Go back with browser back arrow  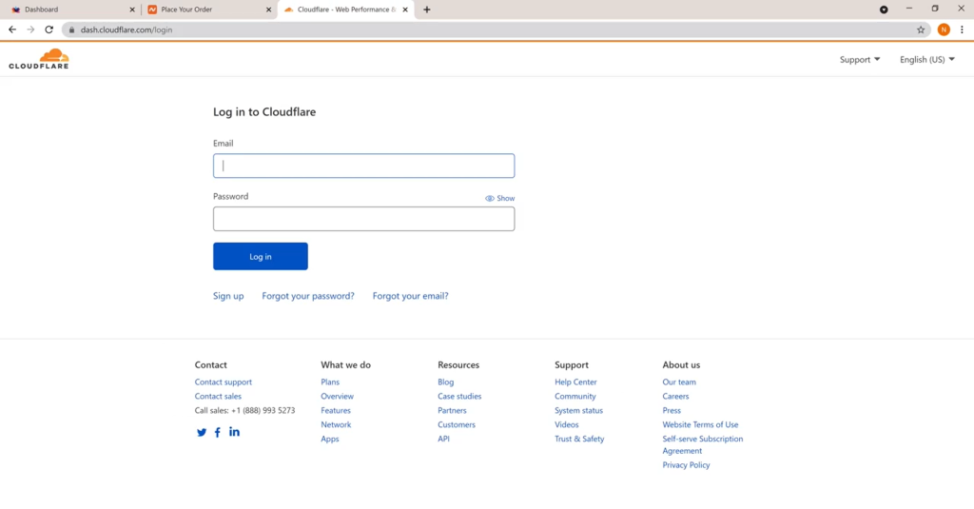[x=12, y=29]
